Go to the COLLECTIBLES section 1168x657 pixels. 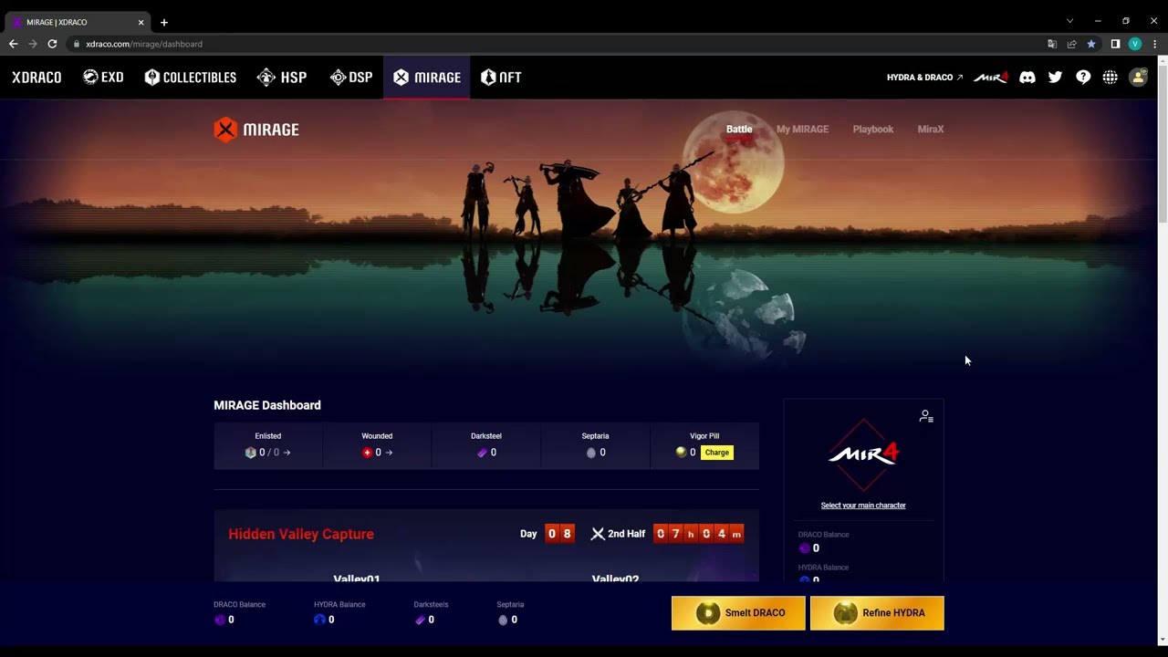click(x=191, y=78)
